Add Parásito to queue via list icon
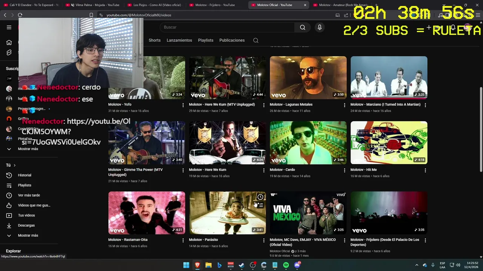 pyautogui.click(x=260, y=205)
